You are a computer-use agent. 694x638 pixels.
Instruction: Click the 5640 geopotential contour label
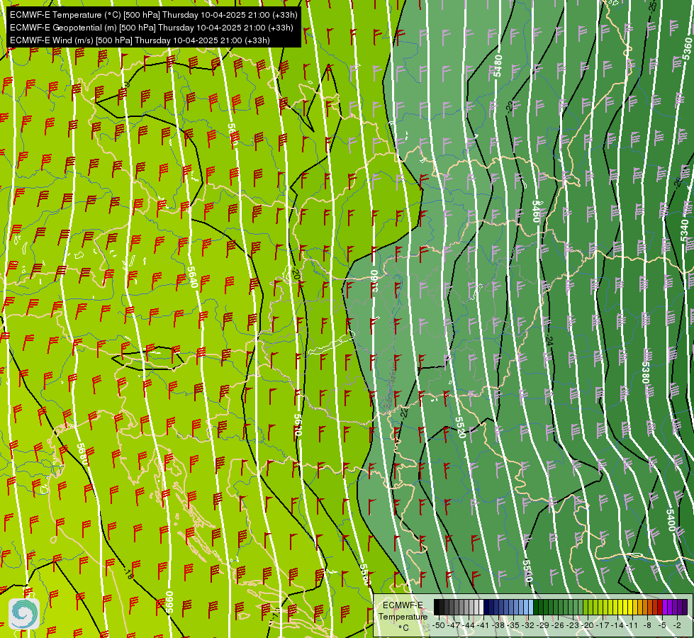[x=192, y=277]
